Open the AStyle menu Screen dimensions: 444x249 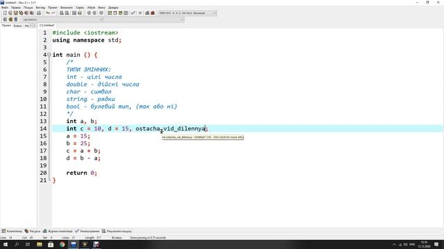(91, 8)
